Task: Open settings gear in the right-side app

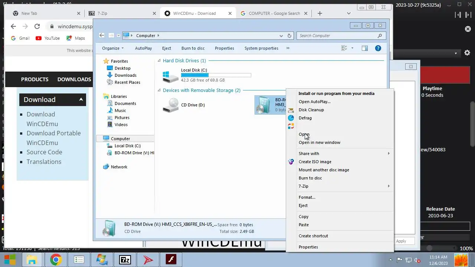Action: click(x=467, y=53)
